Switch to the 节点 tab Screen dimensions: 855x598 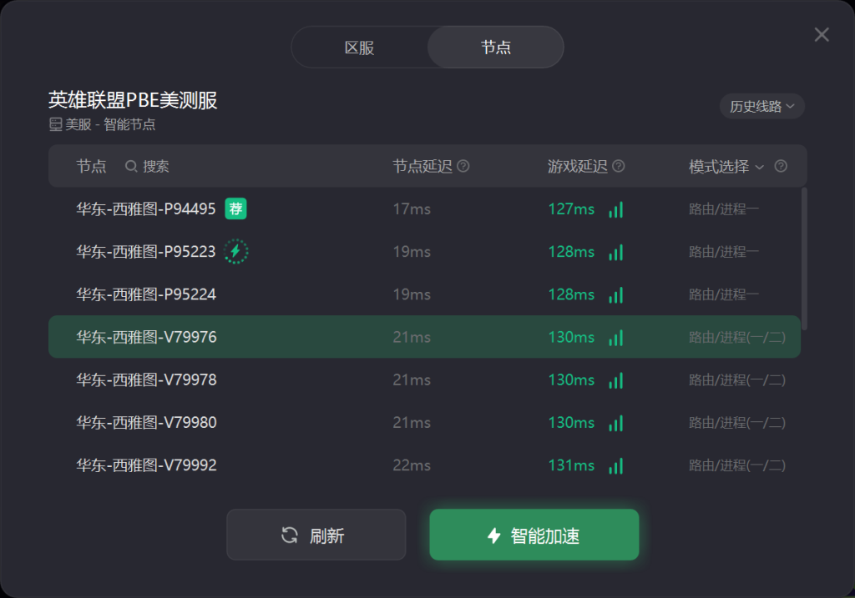coord(496,48)
